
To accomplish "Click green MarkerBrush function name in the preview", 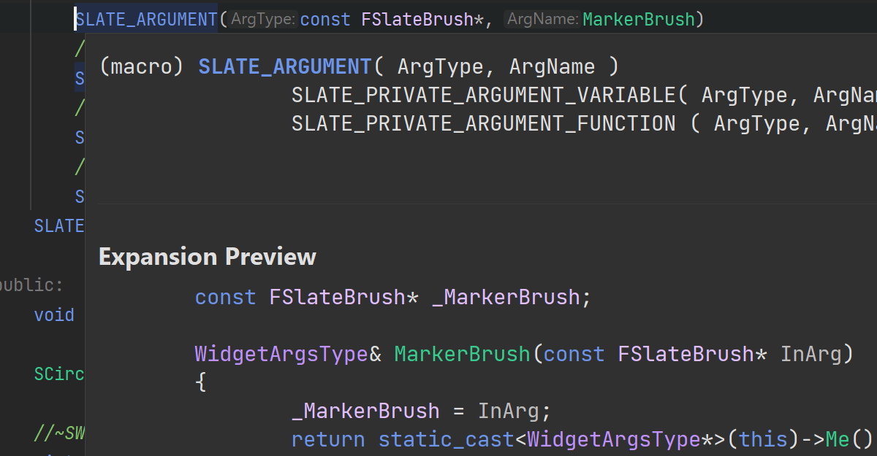I will (x=462, y=355).
